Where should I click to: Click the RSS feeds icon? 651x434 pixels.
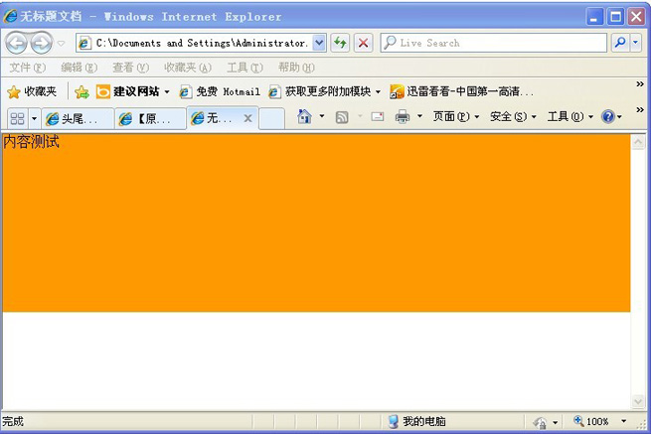click(x=342, y=117)
